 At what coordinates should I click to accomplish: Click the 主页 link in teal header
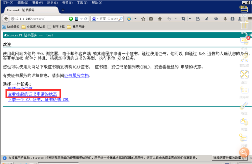[248, 35]
